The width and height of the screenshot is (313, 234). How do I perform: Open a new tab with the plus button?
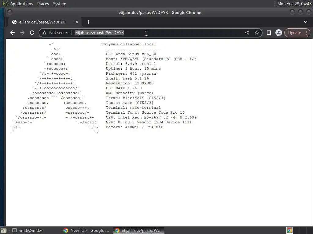click(x=88, y=22)
